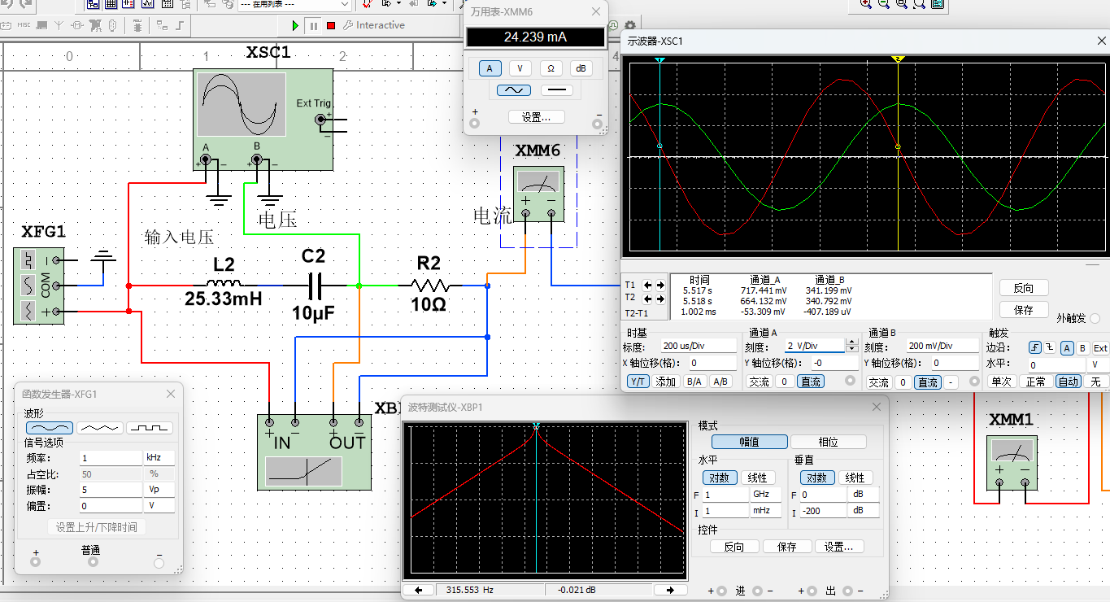The height and width of the screenshot is (602, 1110).
Task: Move Bode plotter cursor right arrow
Action: coord(670,591)
